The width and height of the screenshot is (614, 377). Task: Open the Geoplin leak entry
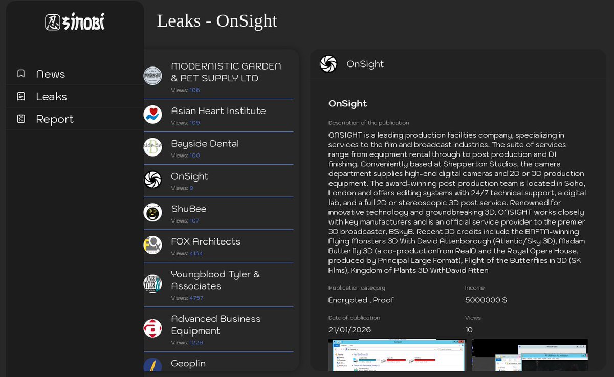[x=218, y=362]
